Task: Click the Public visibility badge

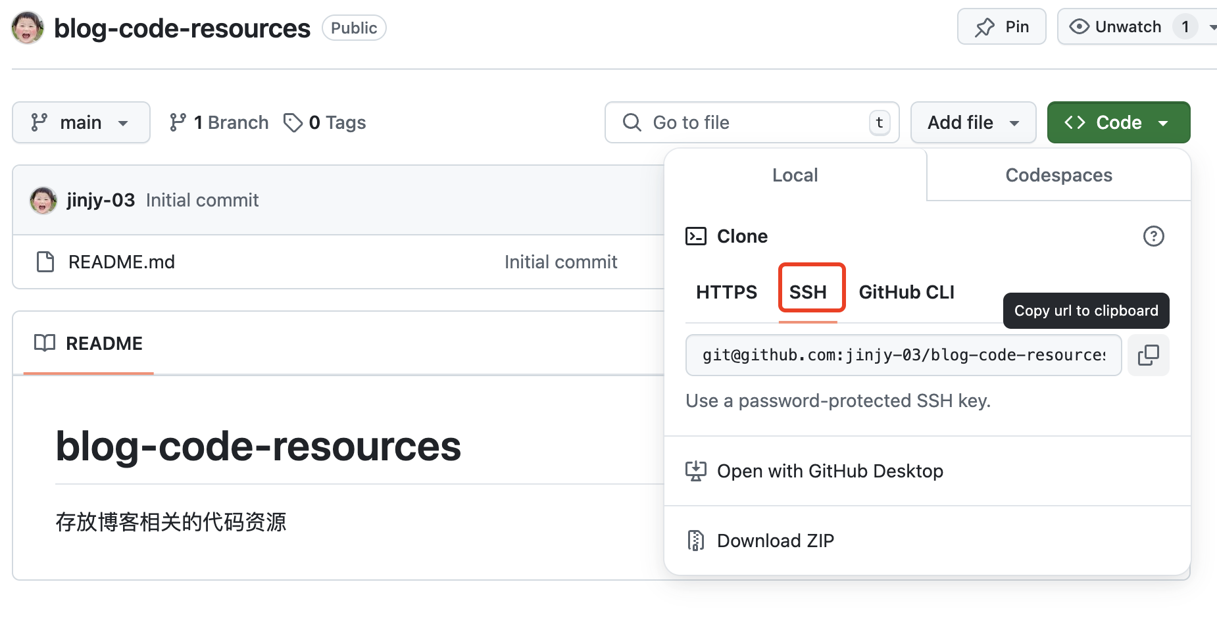Action: tap(354, 28)
